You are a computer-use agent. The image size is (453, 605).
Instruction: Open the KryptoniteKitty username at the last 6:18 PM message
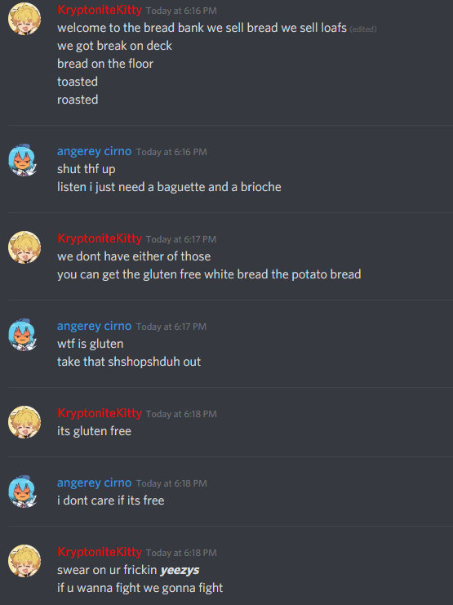(x=100, y=552)
